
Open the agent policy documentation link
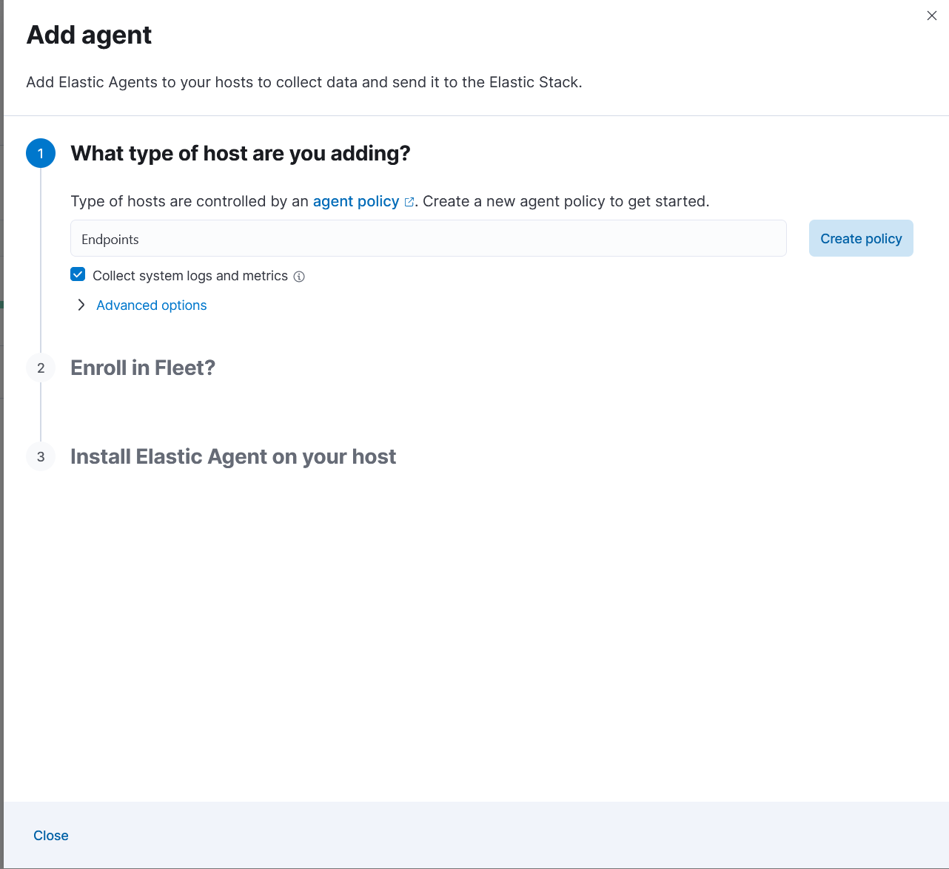tap(355, 201)
